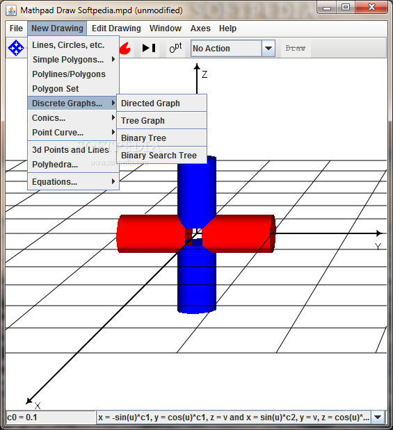Image resolution: width=393 pixels, height=430 pixels.
Task: Open the Edit Drawing menu
Action: pyautogui.click(x=116, y=28)
